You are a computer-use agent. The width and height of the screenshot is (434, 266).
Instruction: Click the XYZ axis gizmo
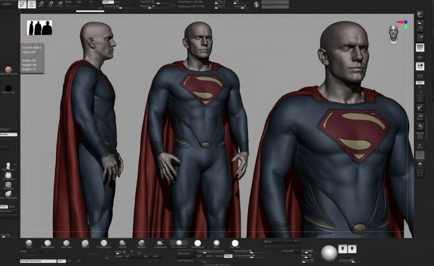click(x=403, y=25)
